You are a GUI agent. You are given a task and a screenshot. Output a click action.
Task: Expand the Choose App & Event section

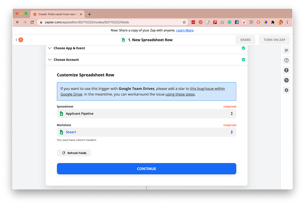(x=146, y=48)
